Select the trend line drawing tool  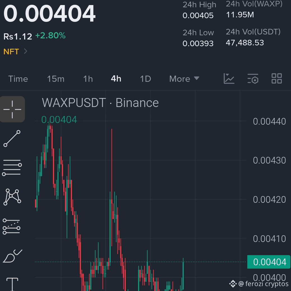point(12,138)
